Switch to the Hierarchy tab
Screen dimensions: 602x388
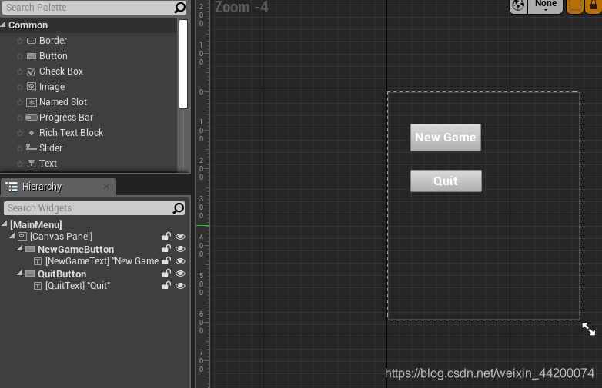[x=42, y=187]
